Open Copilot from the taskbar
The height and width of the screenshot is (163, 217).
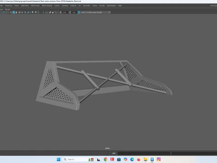tap(125, 159)
